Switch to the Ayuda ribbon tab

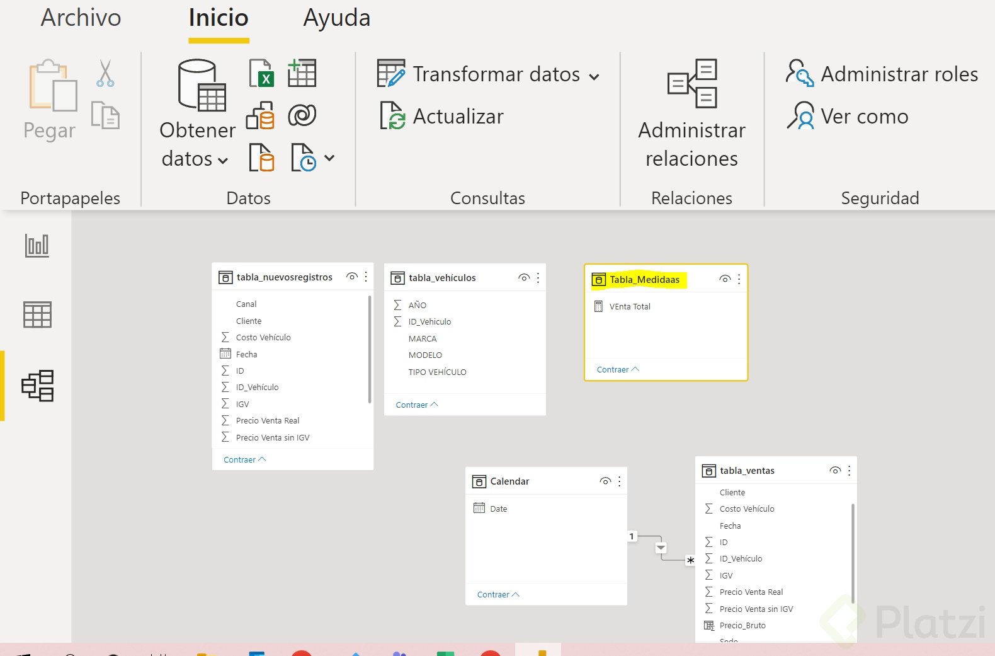(336, 18)
